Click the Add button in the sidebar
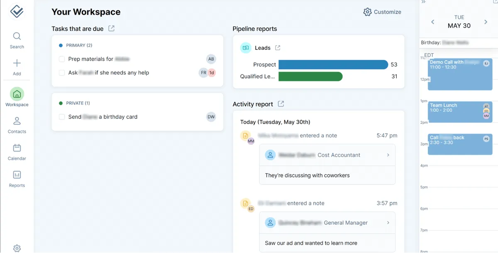498x253 pixels. coord(17,66)
